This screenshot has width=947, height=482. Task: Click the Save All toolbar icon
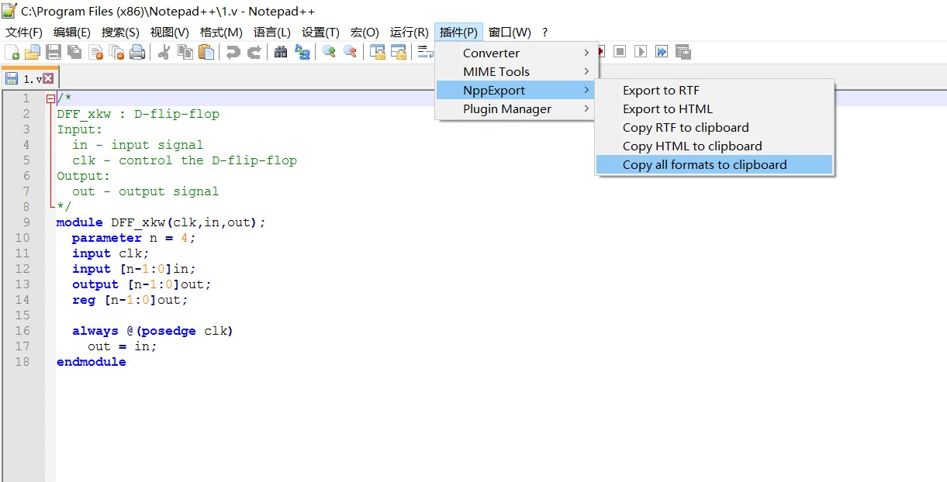point(74,53)
